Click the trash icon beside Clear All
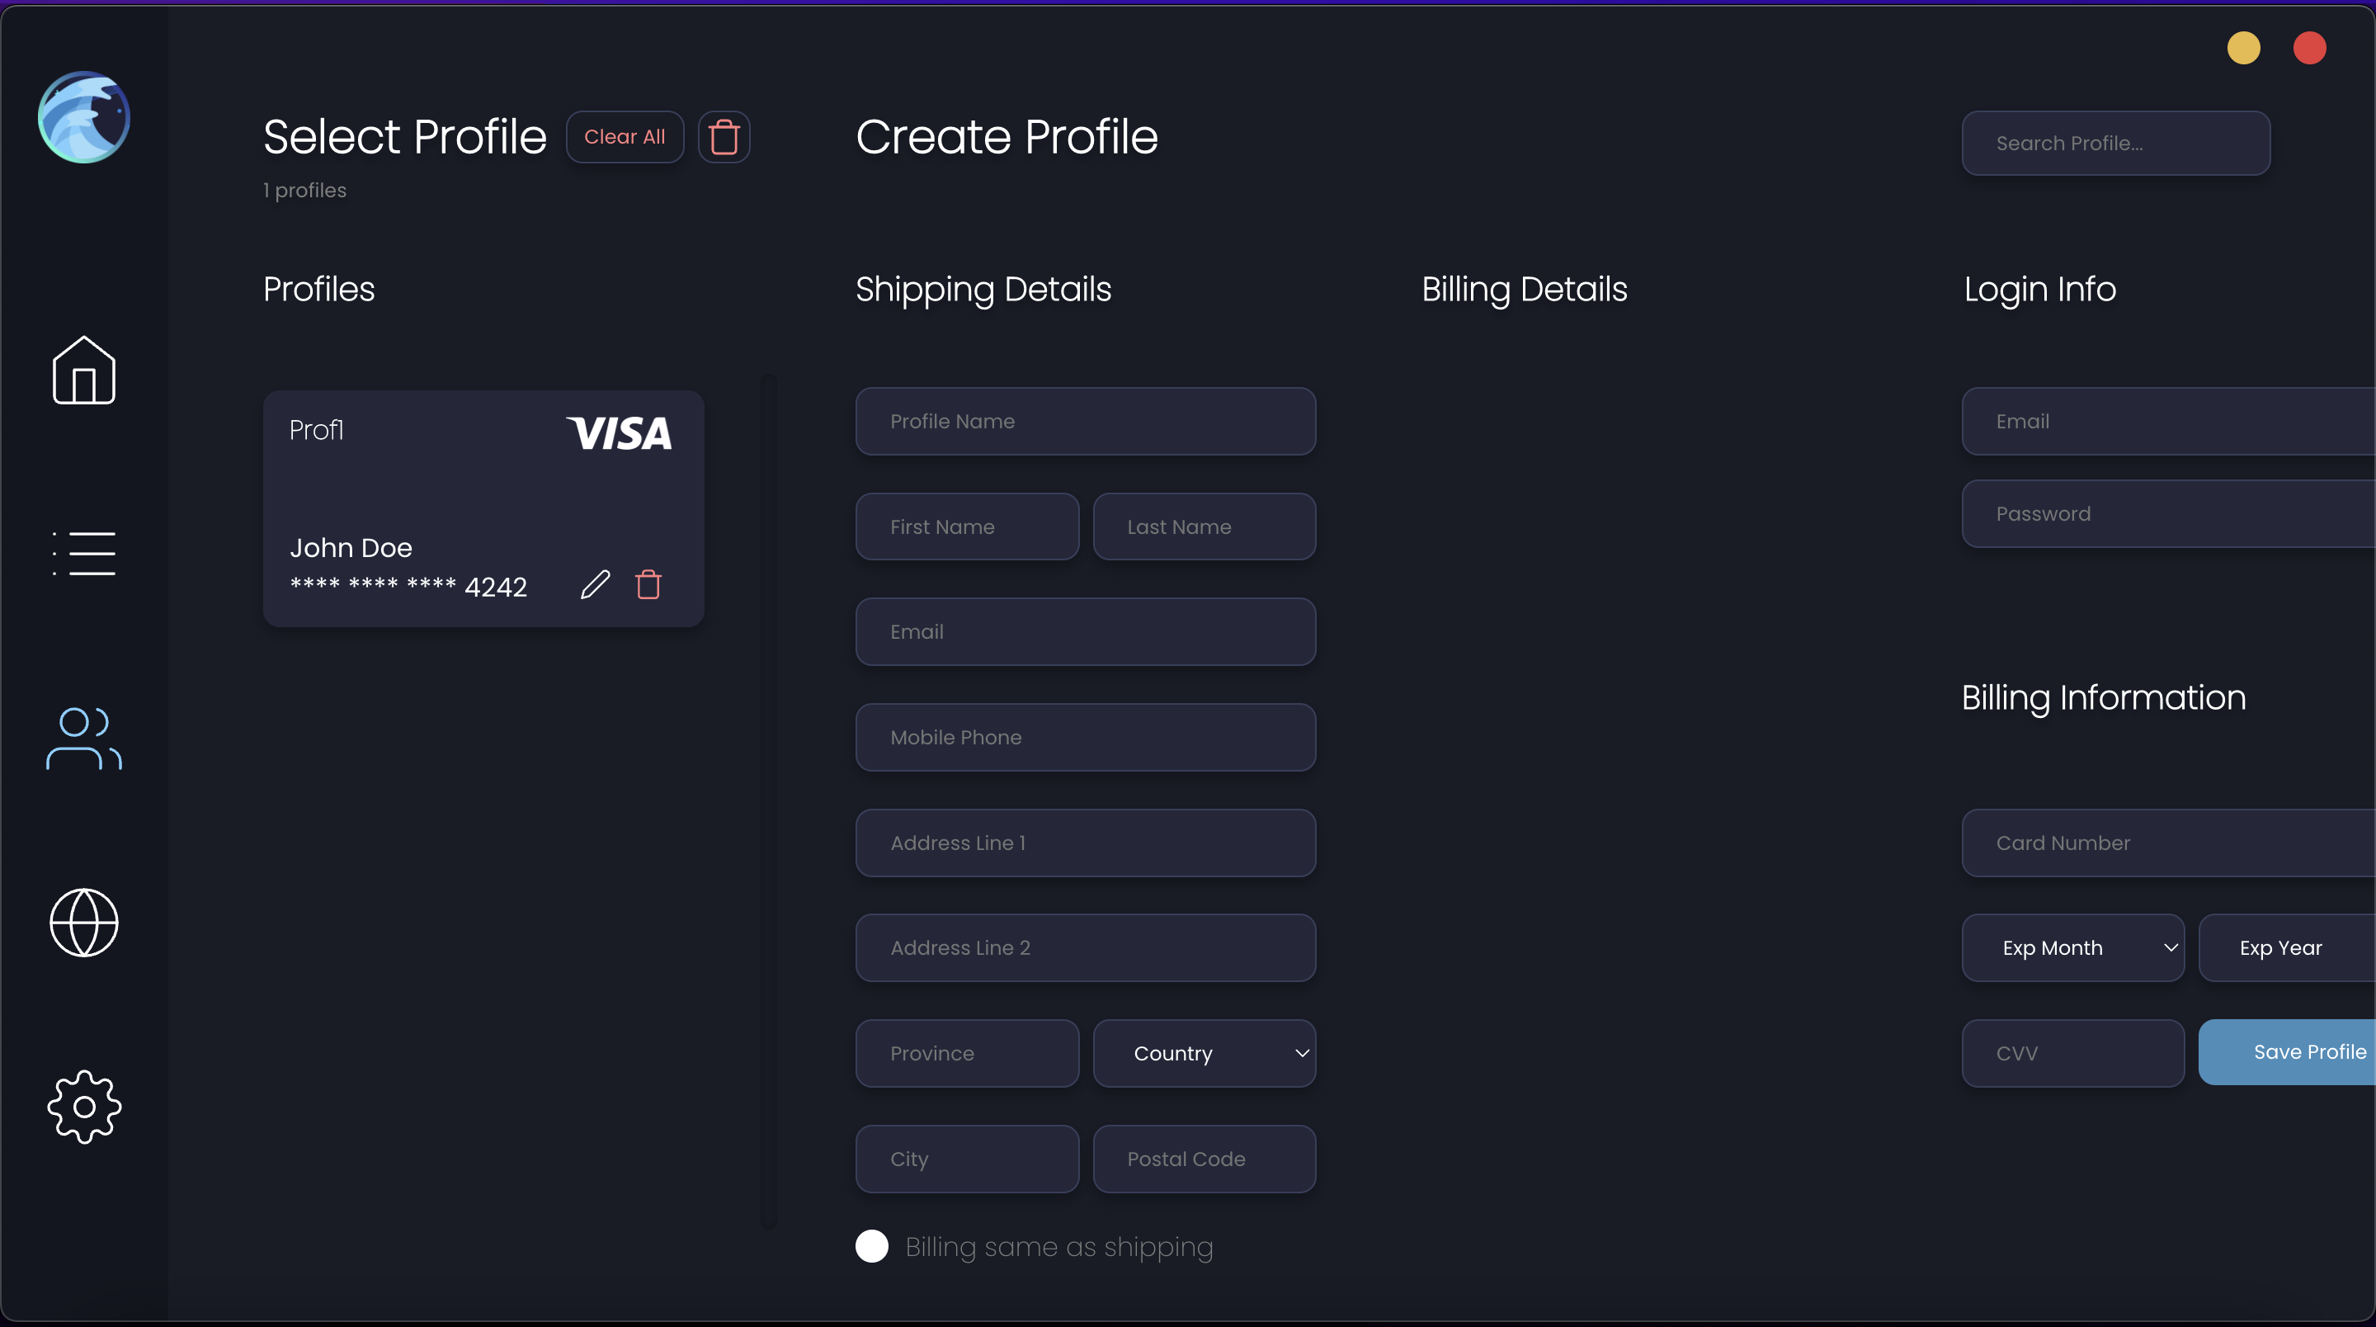Screen dimensions: 2376x1327 (724, 136)
